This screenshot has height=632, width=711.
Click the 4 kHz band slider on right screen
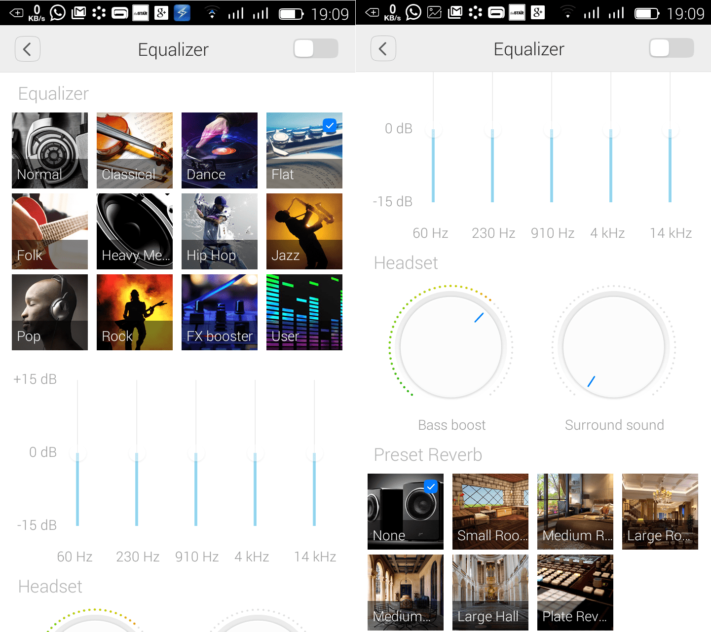point(611,138)
